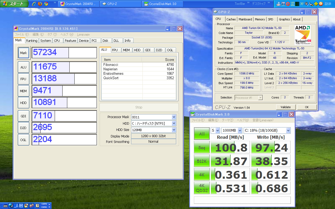
Task: Run the 512K test in CrystalDiskMark
Action: click(202, 161)
